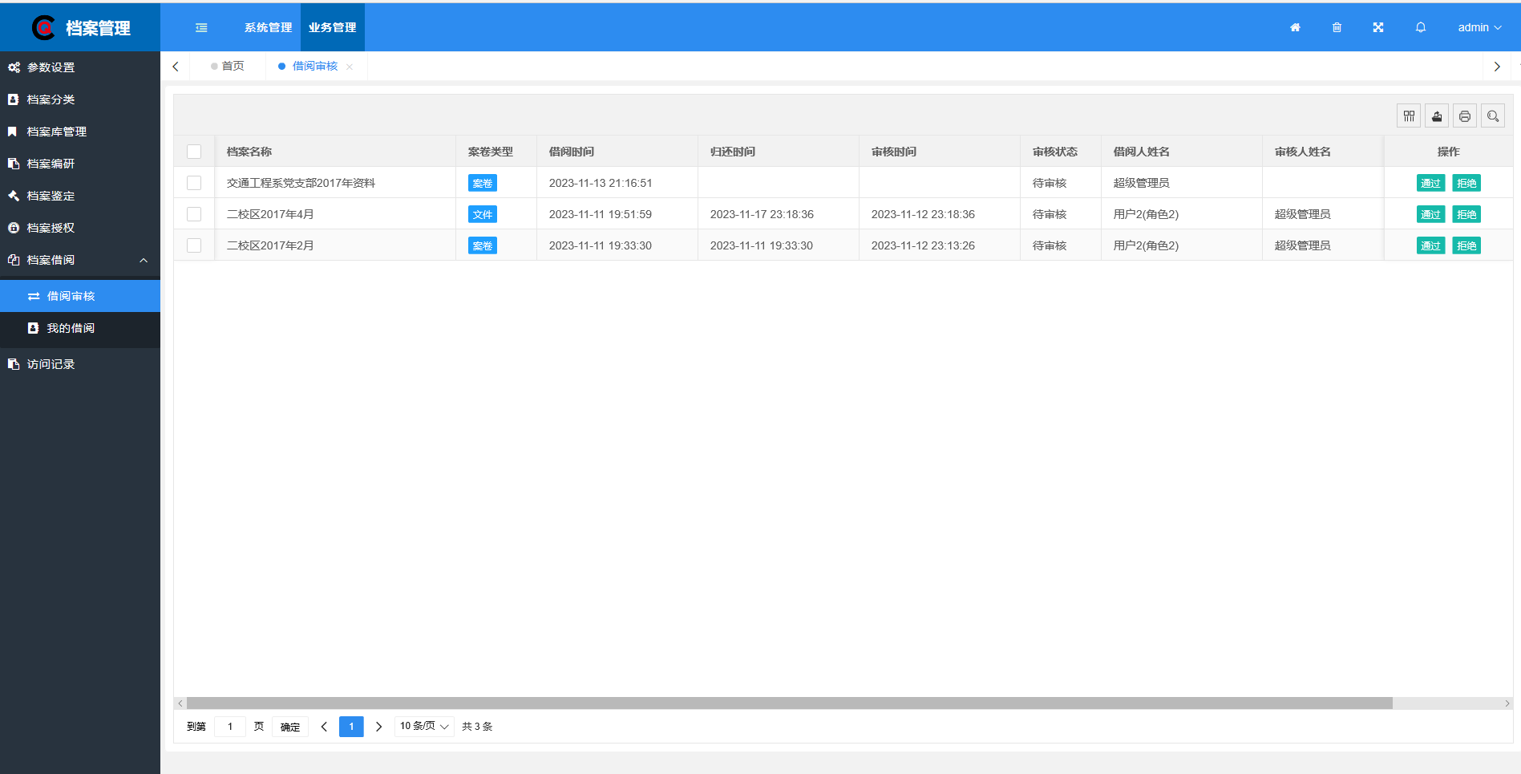Click the horizontal scrollbar under the table
This screenshot has height=774, width=1521.
(790, 703)
